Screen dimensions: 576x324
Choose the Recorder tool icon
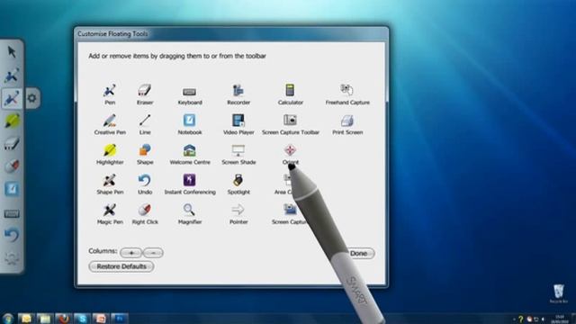tap(238, 90)
